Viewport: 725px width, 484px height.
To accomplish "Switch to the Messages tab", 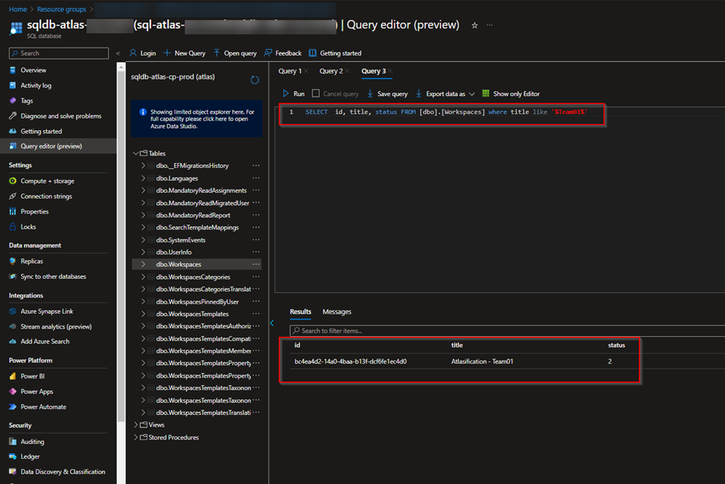I will tap(337, 312).
